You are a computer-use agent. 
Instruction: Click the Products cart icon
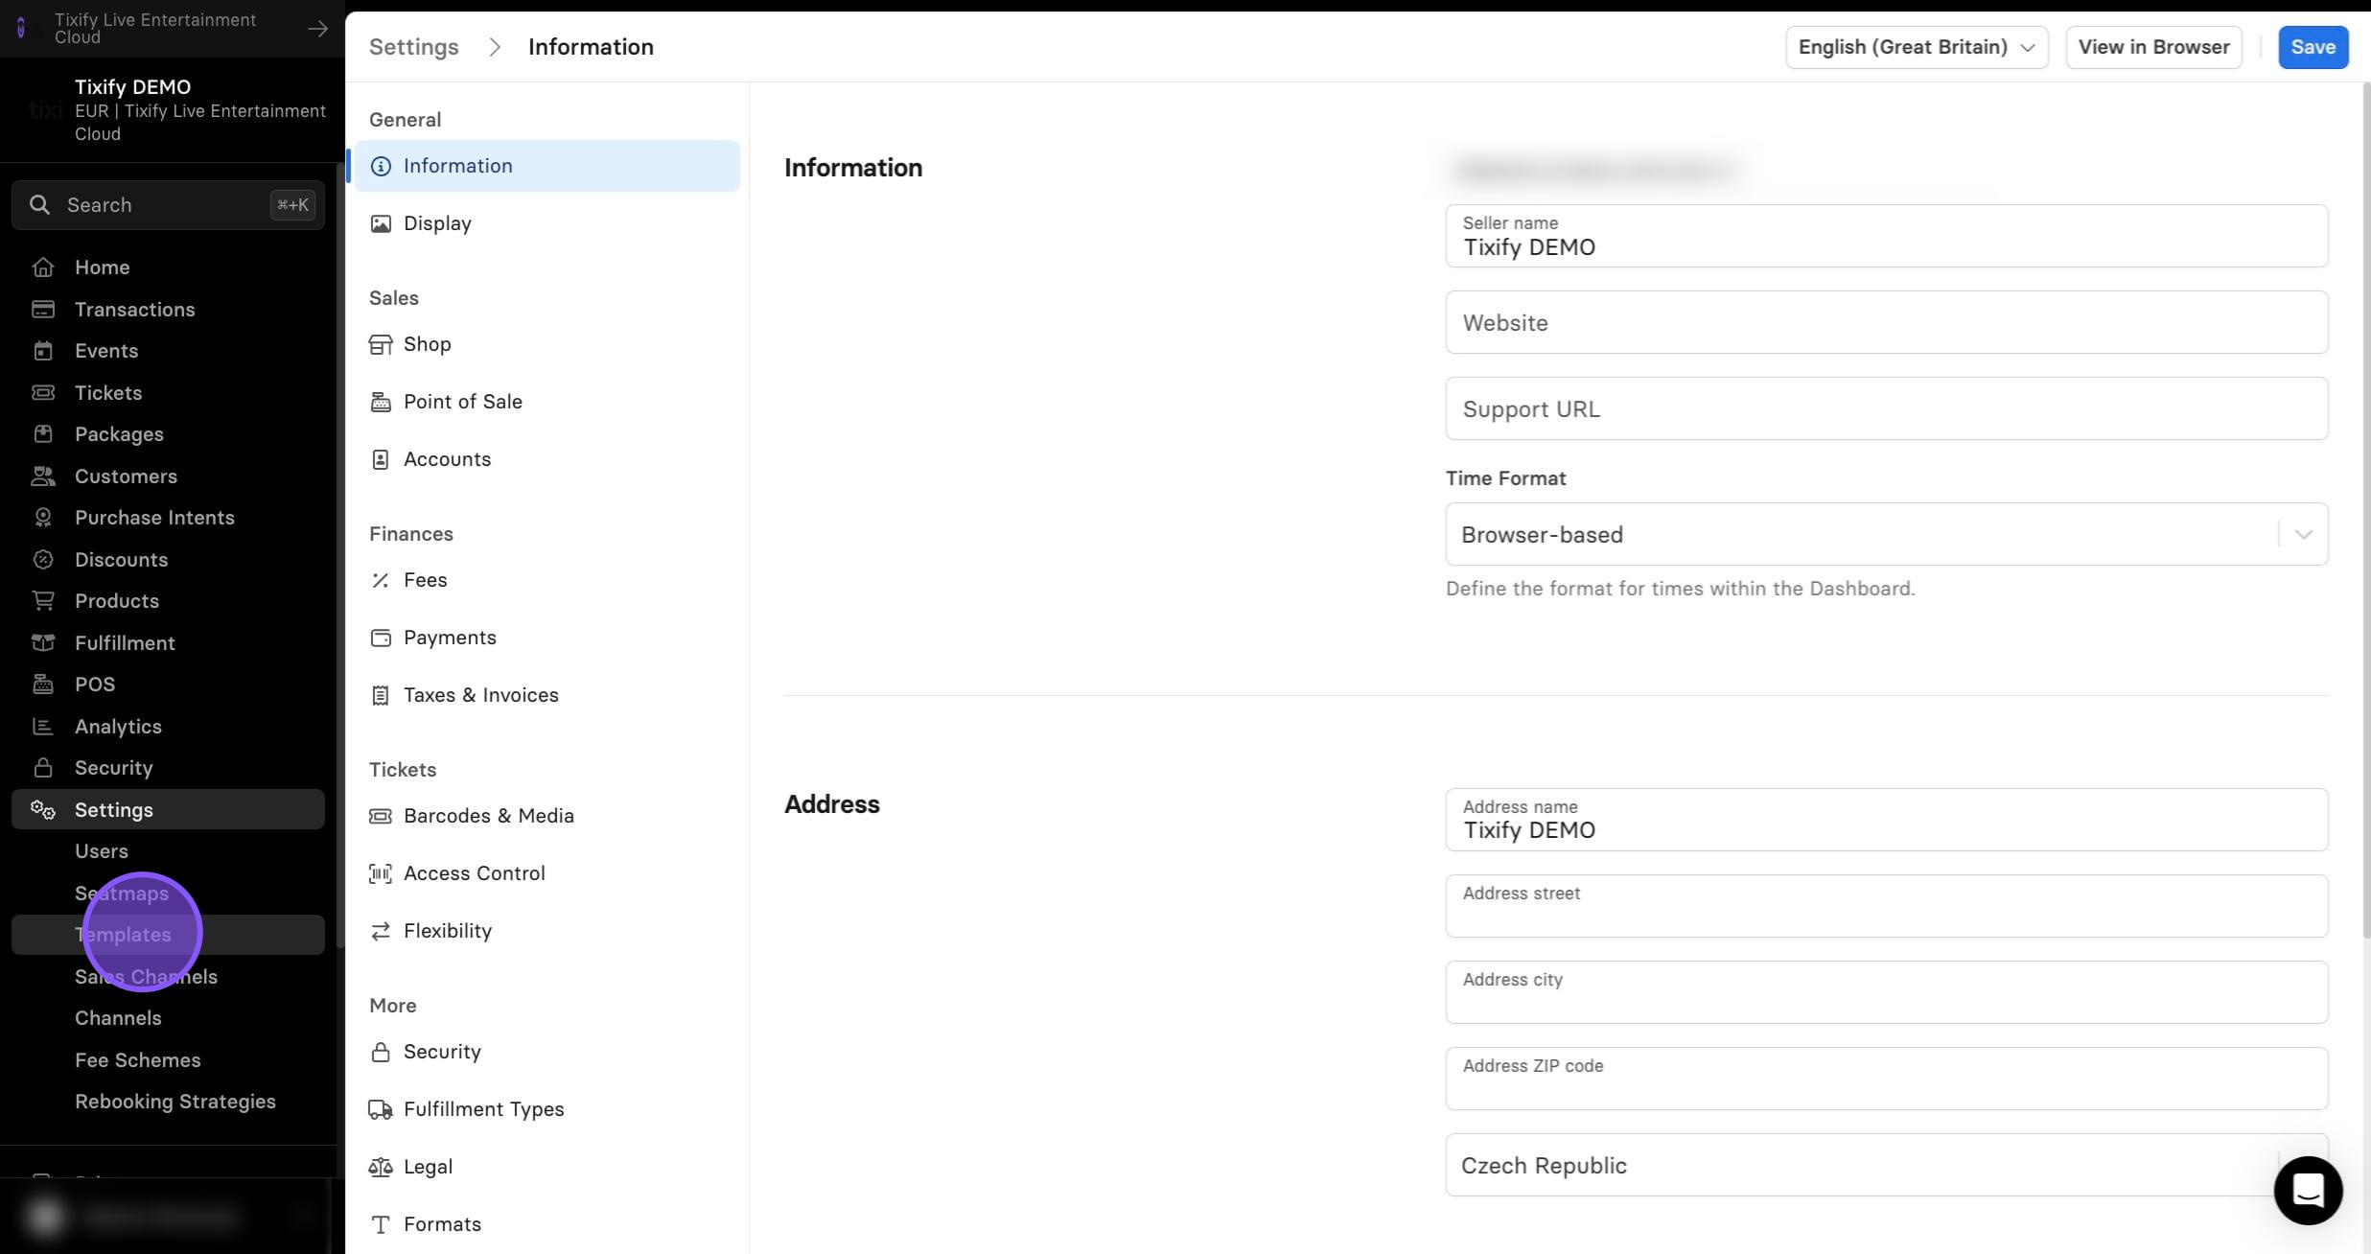42,601
